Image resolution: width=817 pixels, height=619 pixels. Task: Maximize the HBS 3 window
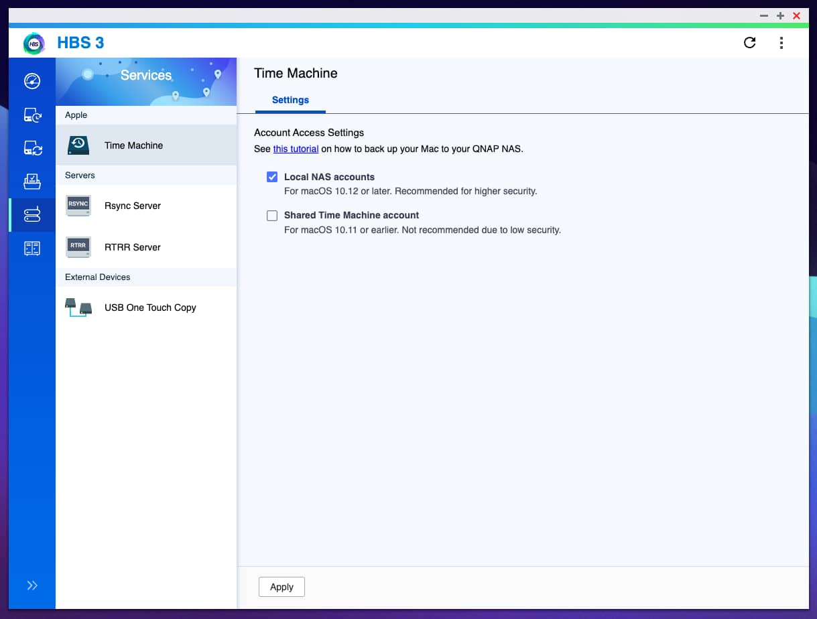pyautogui.click(x=780, y=15)
